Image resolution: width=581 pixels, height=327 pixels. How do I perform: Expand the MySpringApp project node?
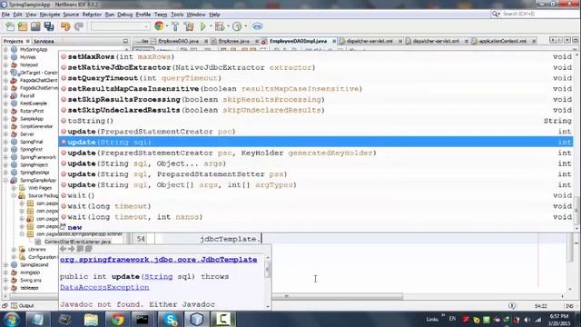pyautogui.click(x=5, y=49)
